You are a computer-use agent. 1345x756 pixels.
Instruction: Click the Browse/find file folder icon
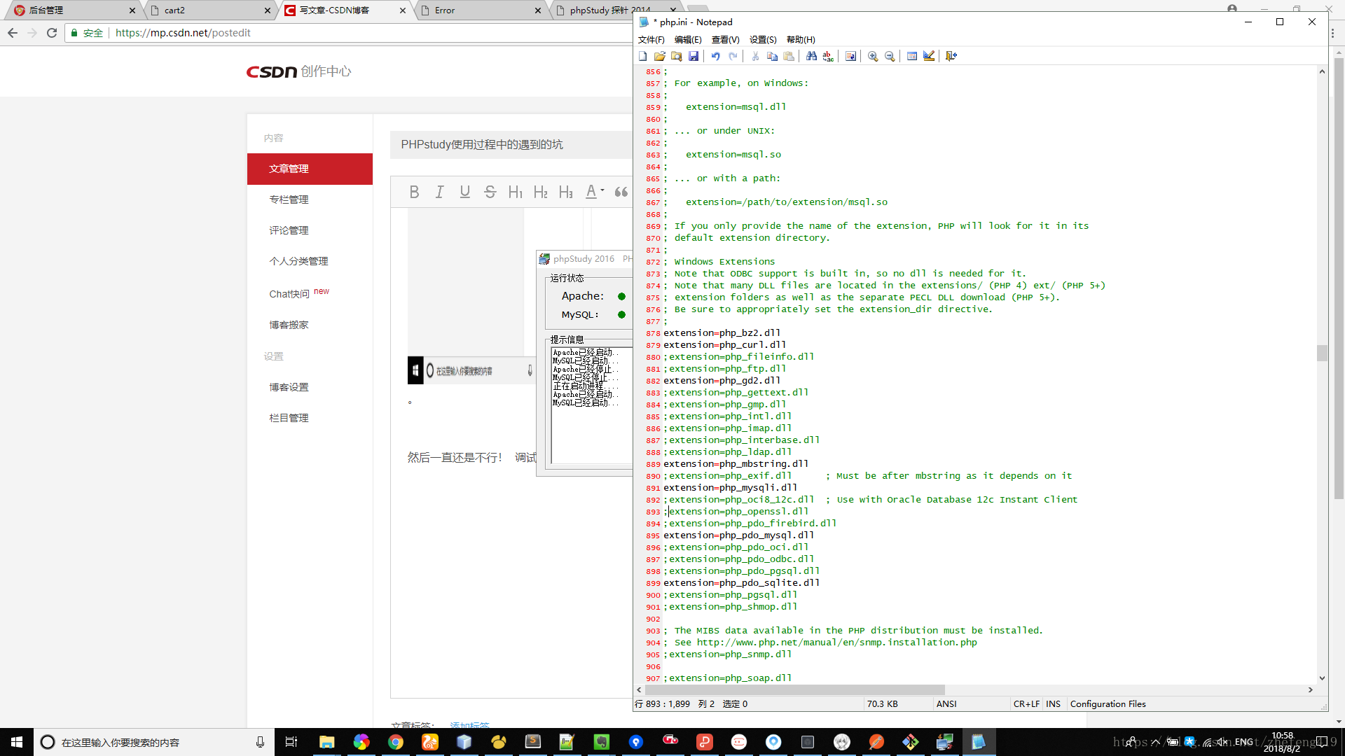coord(677,56)
